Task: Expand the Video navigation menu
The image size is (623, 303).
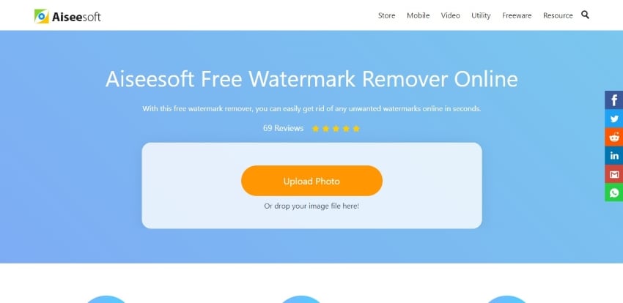Action: click(x=451, y=15)
